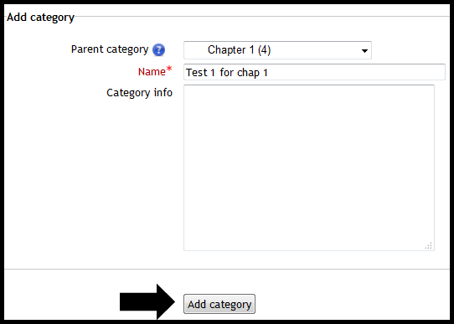Click the blank area left of Chapter 1 in the dropdown
This screenshot has height=324, width=454.
pos(196,50)
